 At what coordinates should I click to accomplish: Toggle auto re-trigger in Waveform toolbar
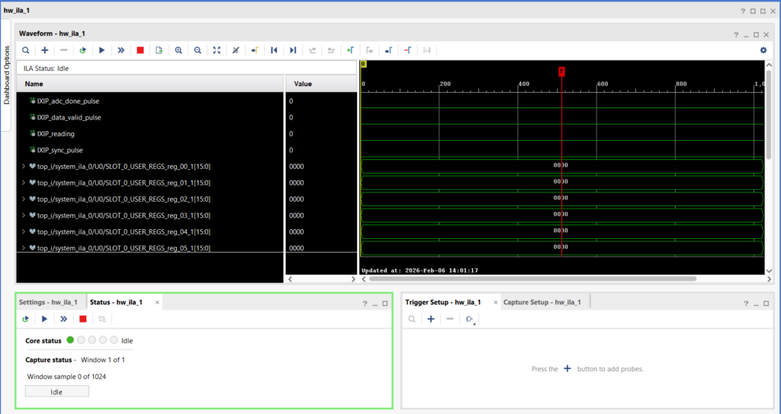[82, 50]
